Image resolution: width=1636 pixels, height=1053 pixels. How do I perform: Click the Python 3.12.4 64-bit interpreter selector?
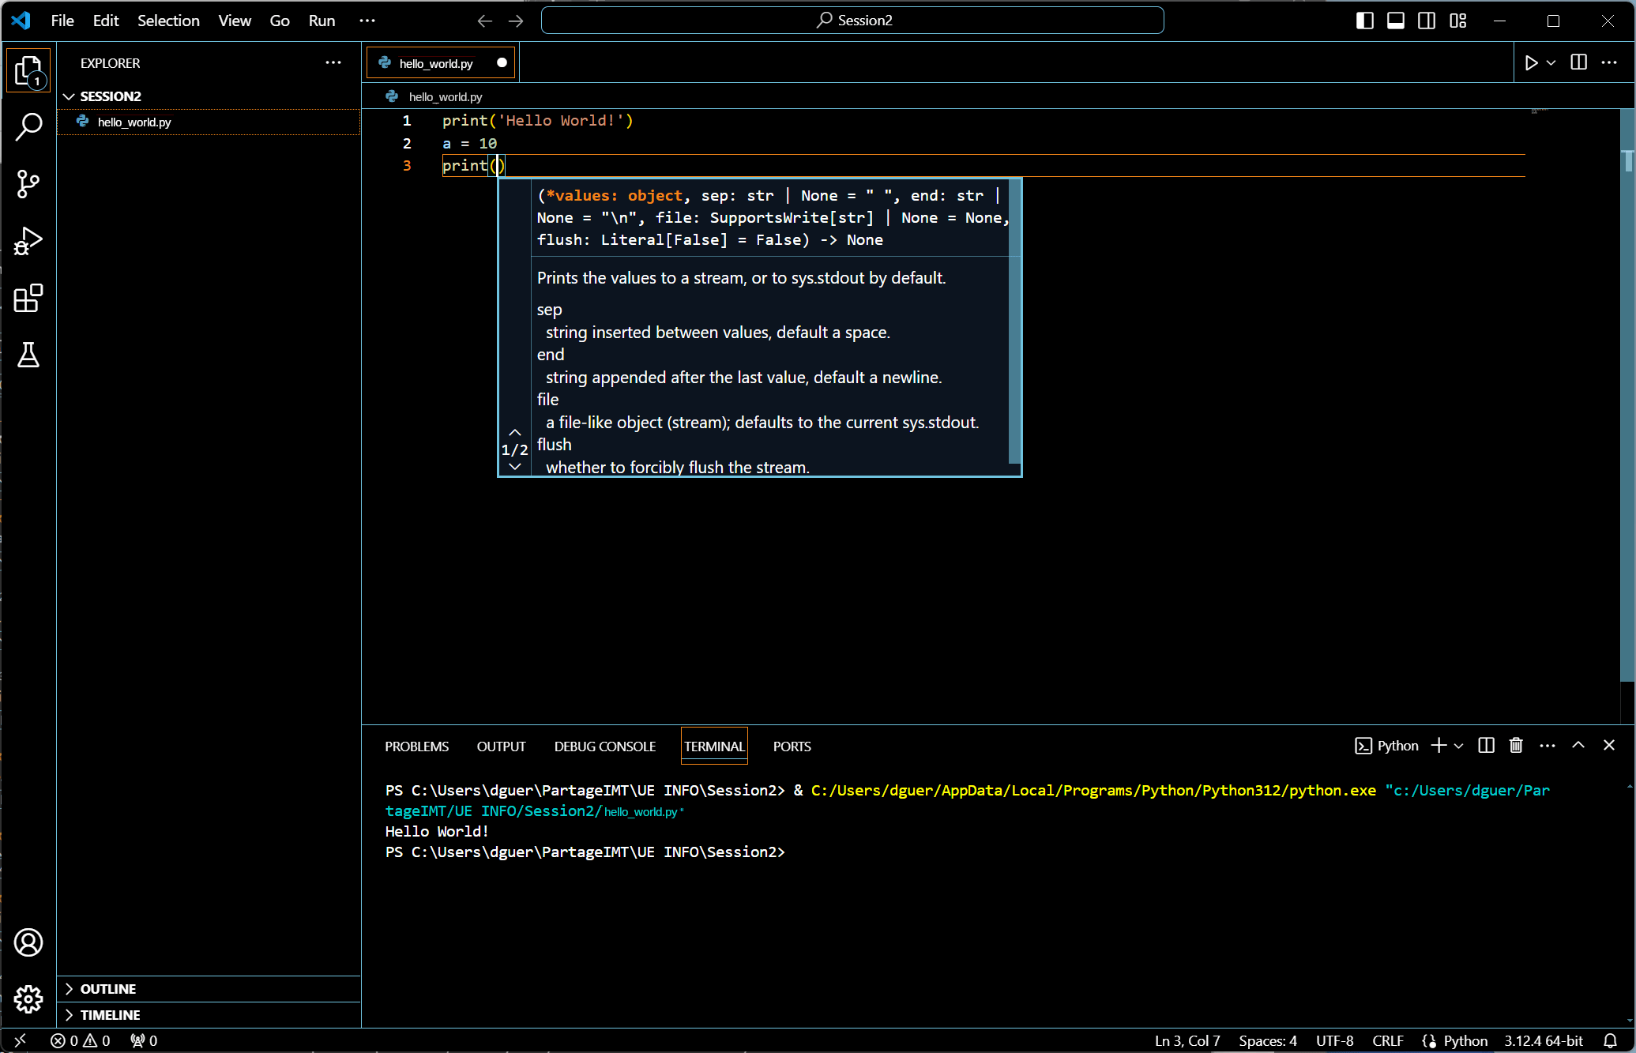[x=1543, y=1040]
